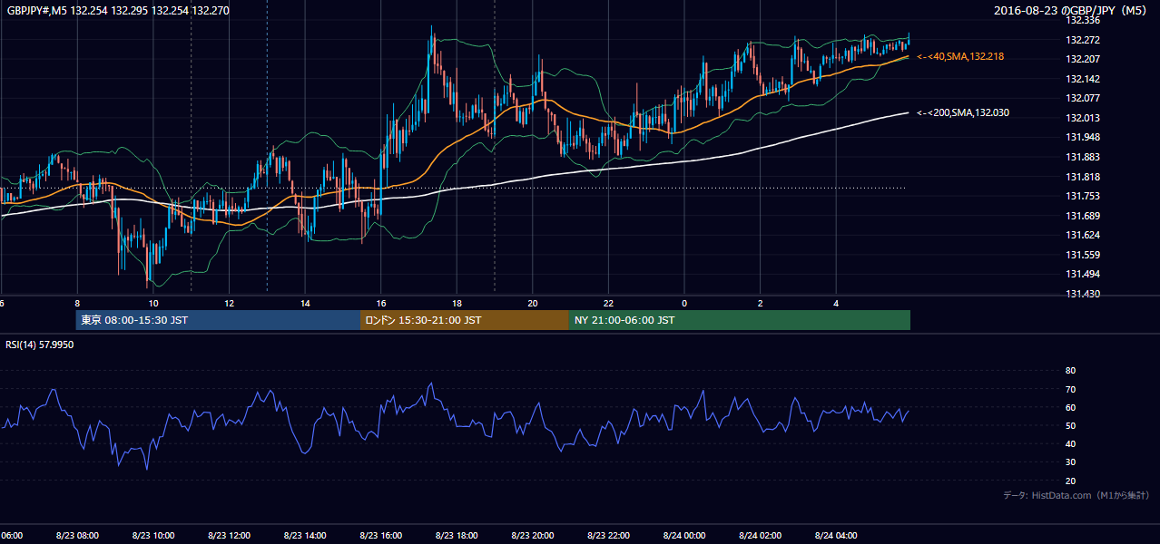1160x544 pixels.
Task: Select the 200 SMA 132.030 label
Action: point(963,112)
